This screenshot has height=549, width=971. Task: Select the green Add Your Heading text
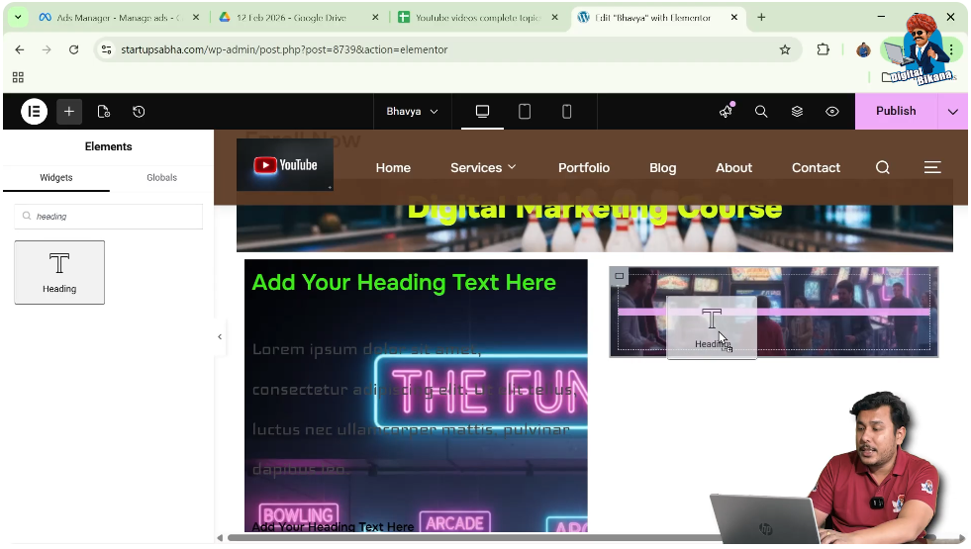pos(404,282)
